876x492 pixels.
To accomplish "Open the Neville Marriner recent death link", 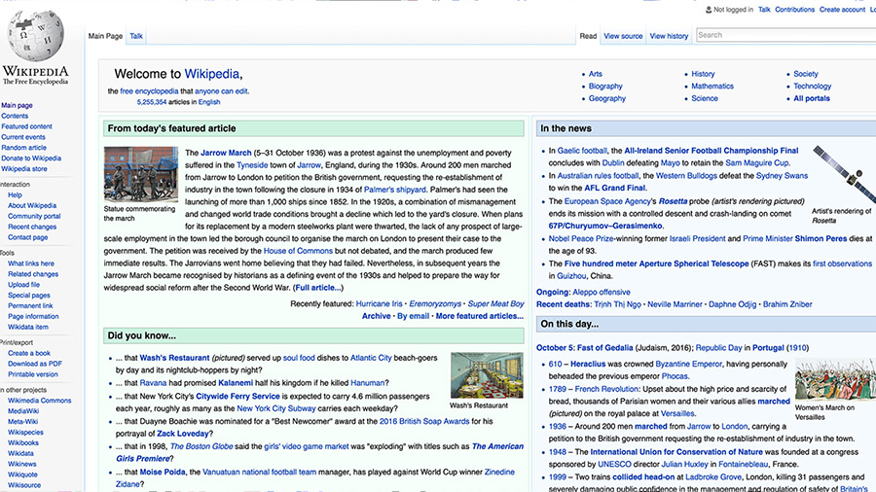I will (x=675, y=304).
